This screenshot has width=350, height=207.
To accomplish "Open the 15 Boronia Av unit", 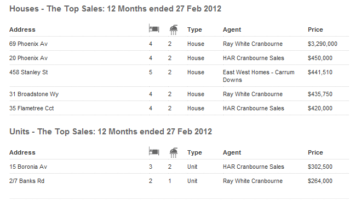I will tap(28, 167).
